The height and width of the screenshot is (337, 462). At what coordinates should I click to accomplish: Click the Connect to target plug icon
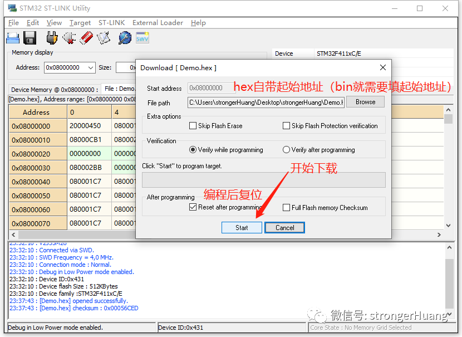(52, 38)
